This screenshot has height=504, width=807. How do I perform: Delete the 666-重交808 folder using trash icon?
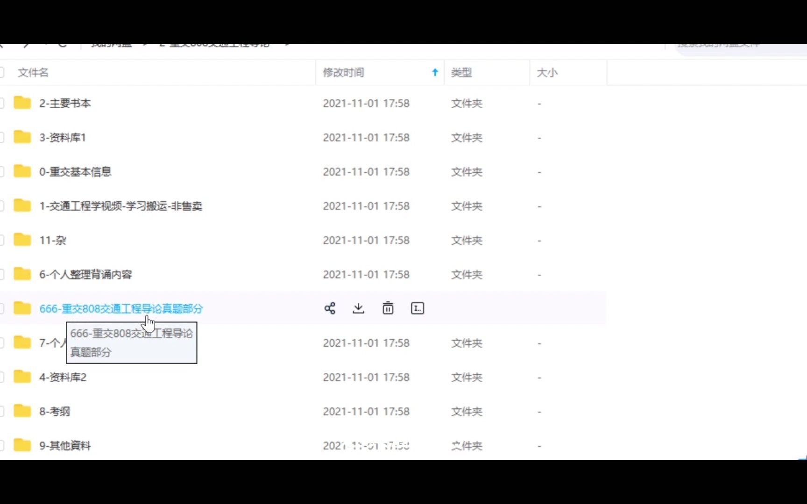(388, 308)
